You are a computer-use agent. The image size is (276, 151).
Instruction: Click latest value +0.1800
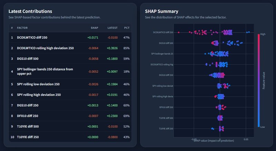tap(112, 59)
